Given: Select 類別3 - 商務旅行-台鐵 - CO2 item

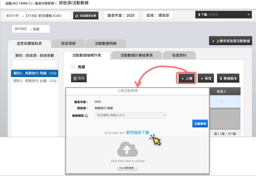Looking at the screenshot, I should [x=35, y=81].
